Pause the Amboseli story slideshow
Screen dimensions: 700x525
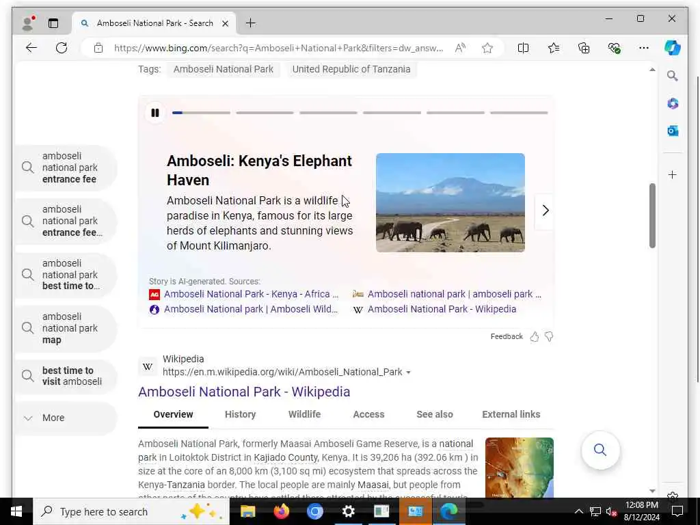pyautogui.click(x=155, y=113)
